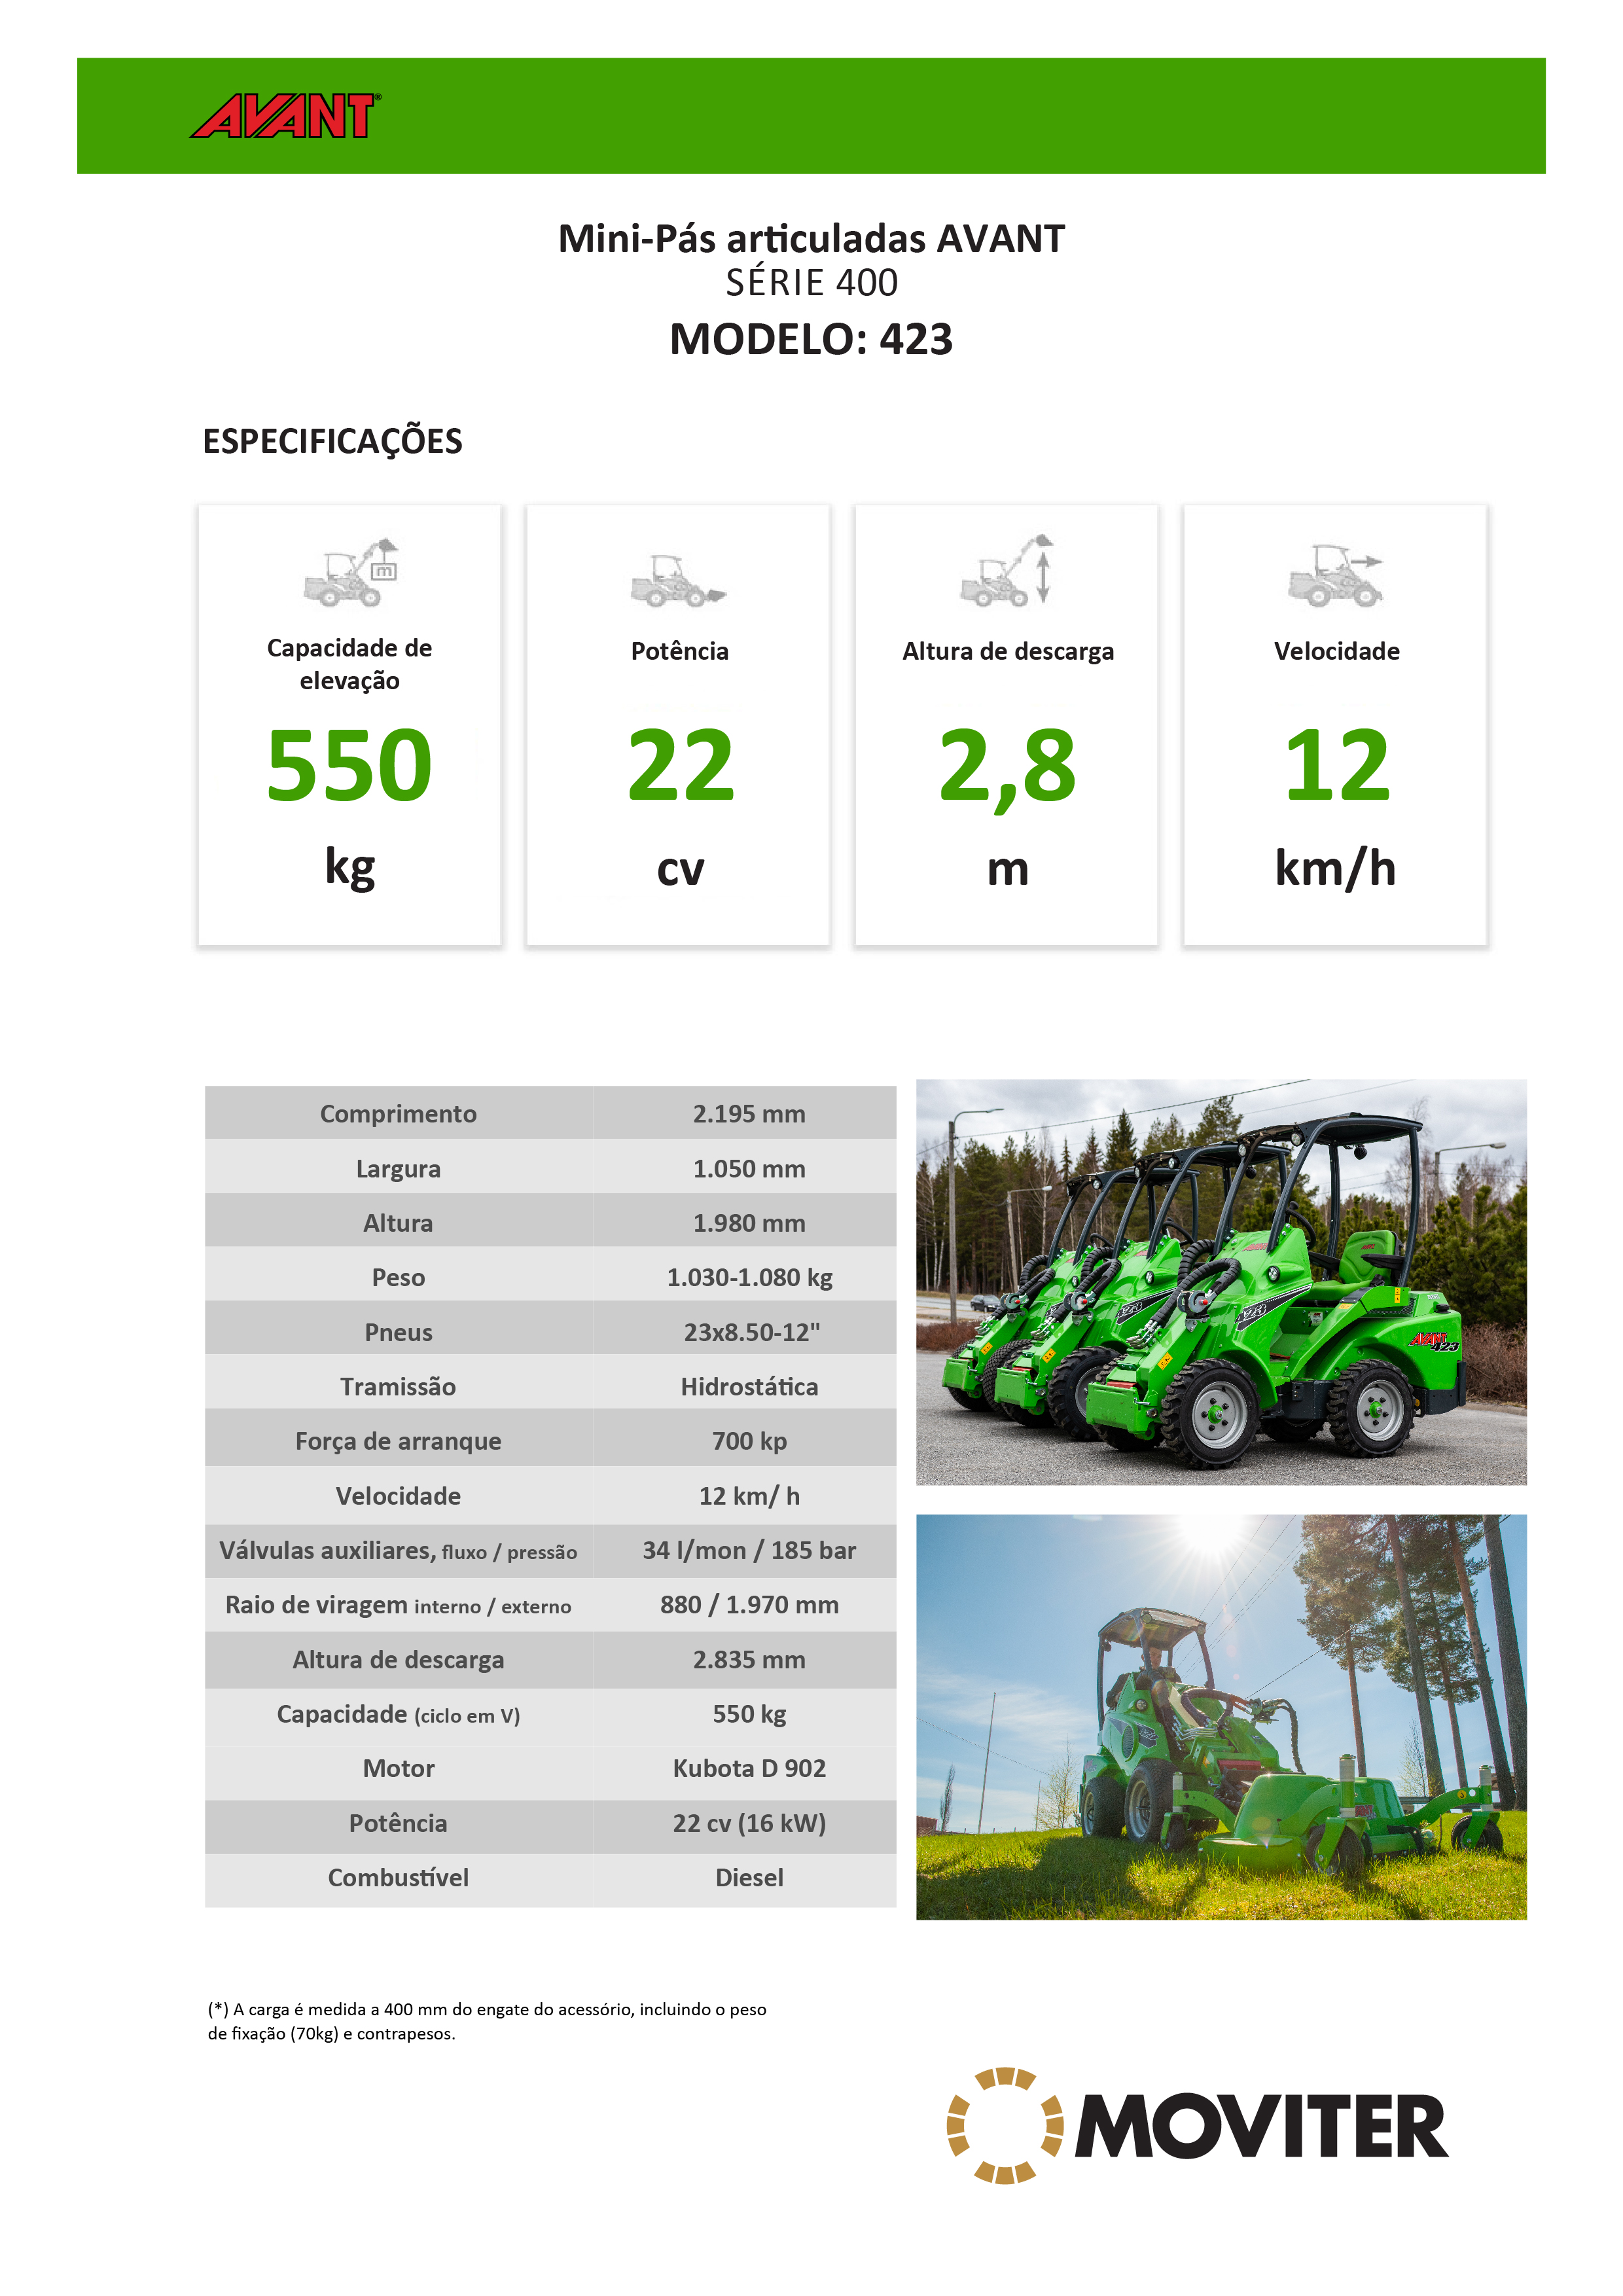The height and width of the screenshot is (2296, 1623).
Task: Click the '2.835 mm' table value
Action: (749, 1660)
